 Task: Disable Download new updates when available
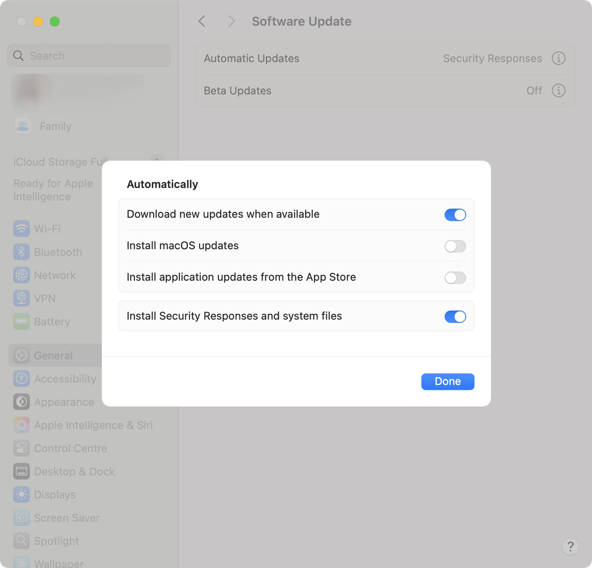coord(455,214)
